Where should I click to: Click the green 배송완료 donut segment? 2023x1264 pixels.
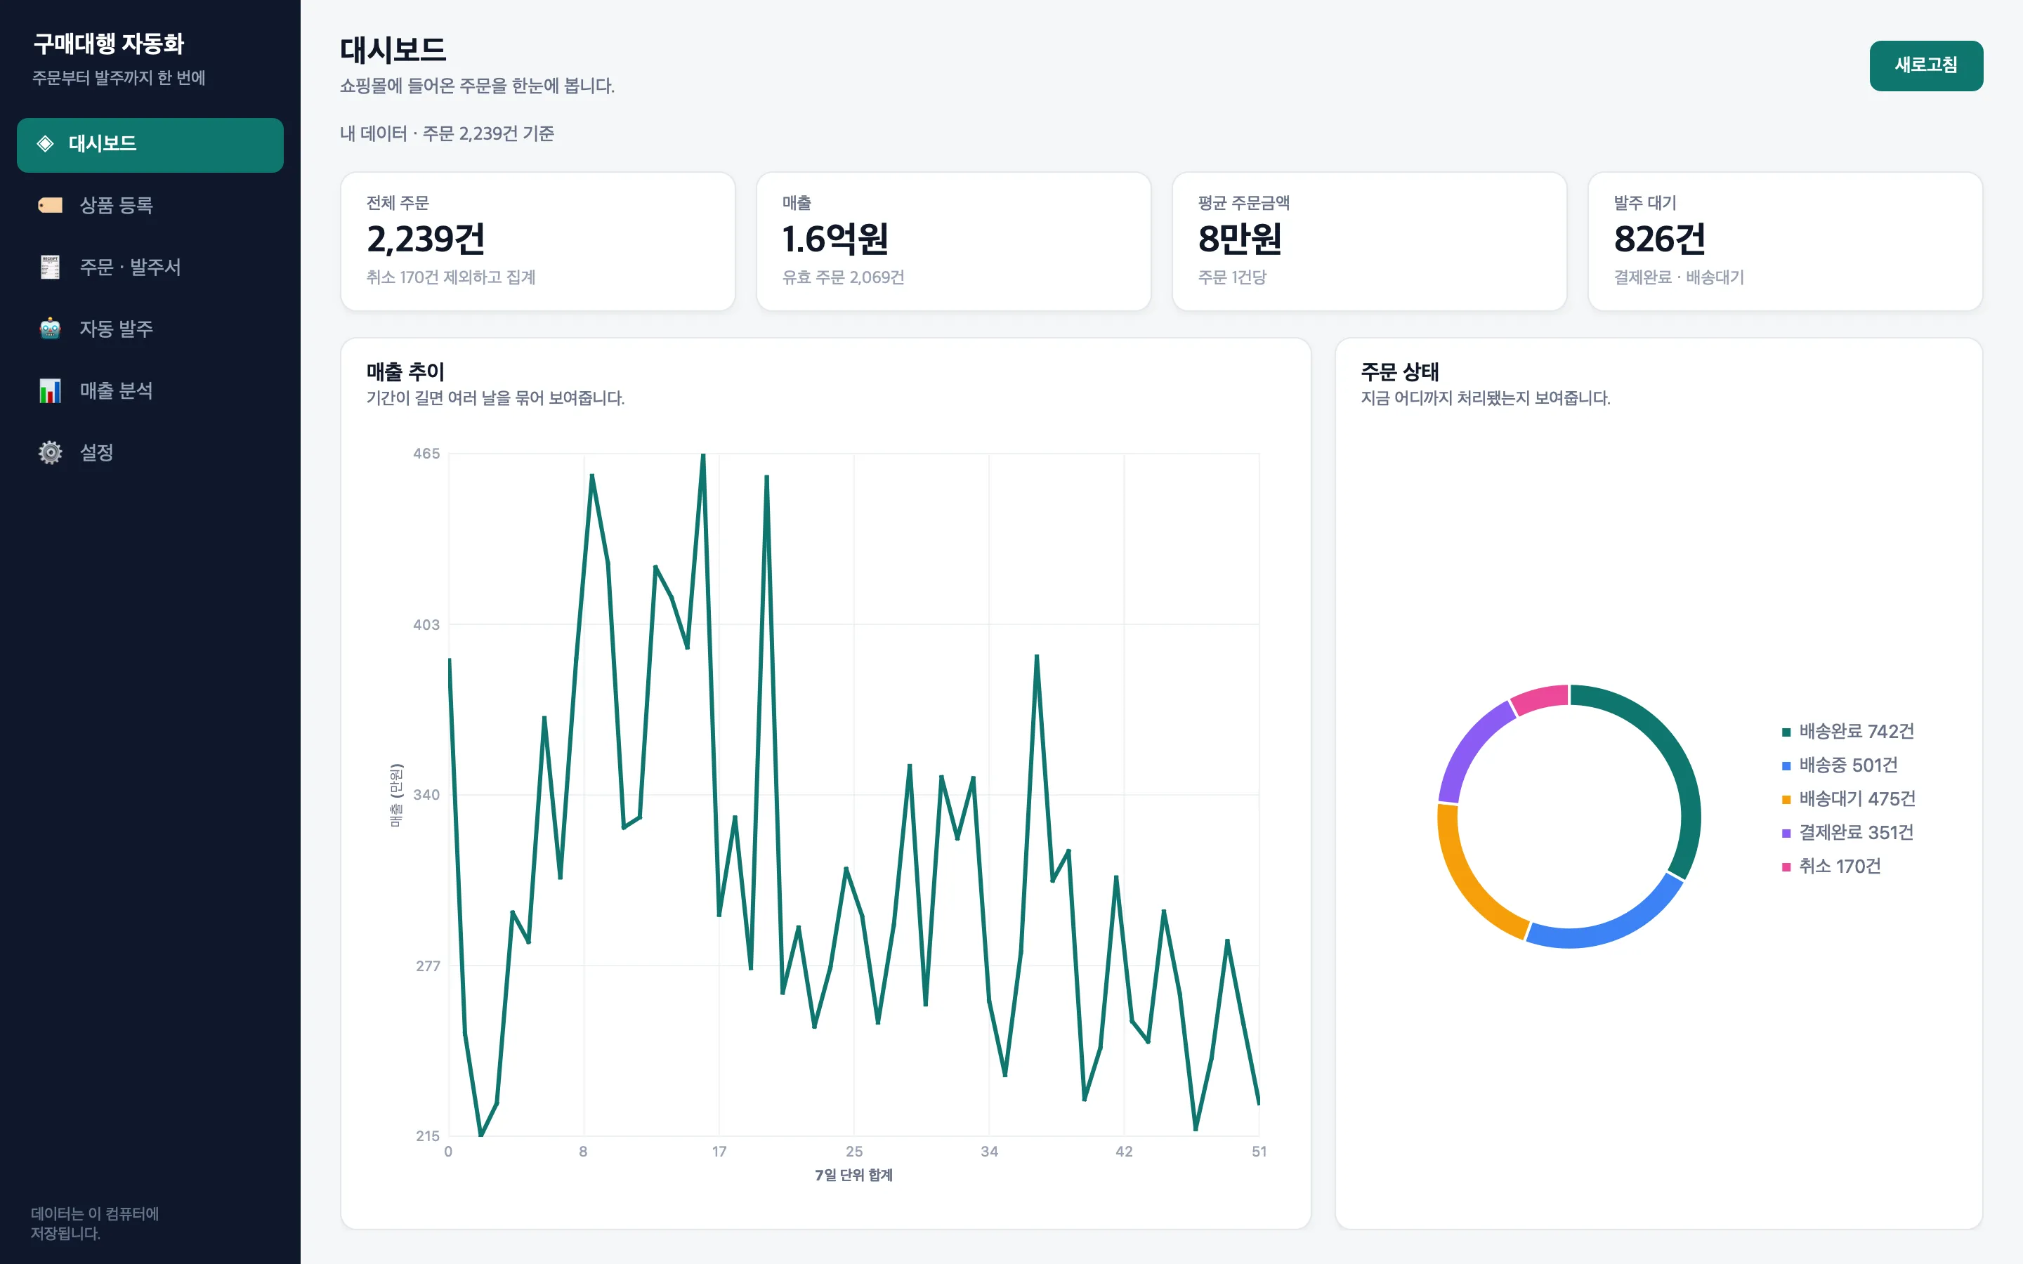tap(1675, 755)
